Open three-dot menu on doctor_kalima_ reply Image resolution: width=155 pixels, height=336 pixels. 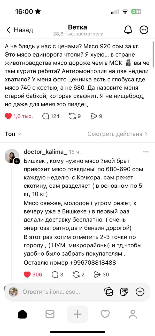[146, 152]
